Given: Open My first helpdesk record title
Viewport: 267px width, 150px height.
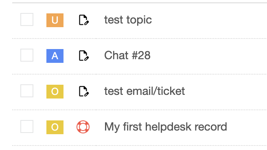Looking at the screenshot, I should coord(166,127).
